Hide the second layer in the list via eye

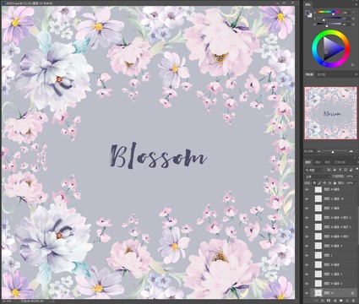(307, 198)
